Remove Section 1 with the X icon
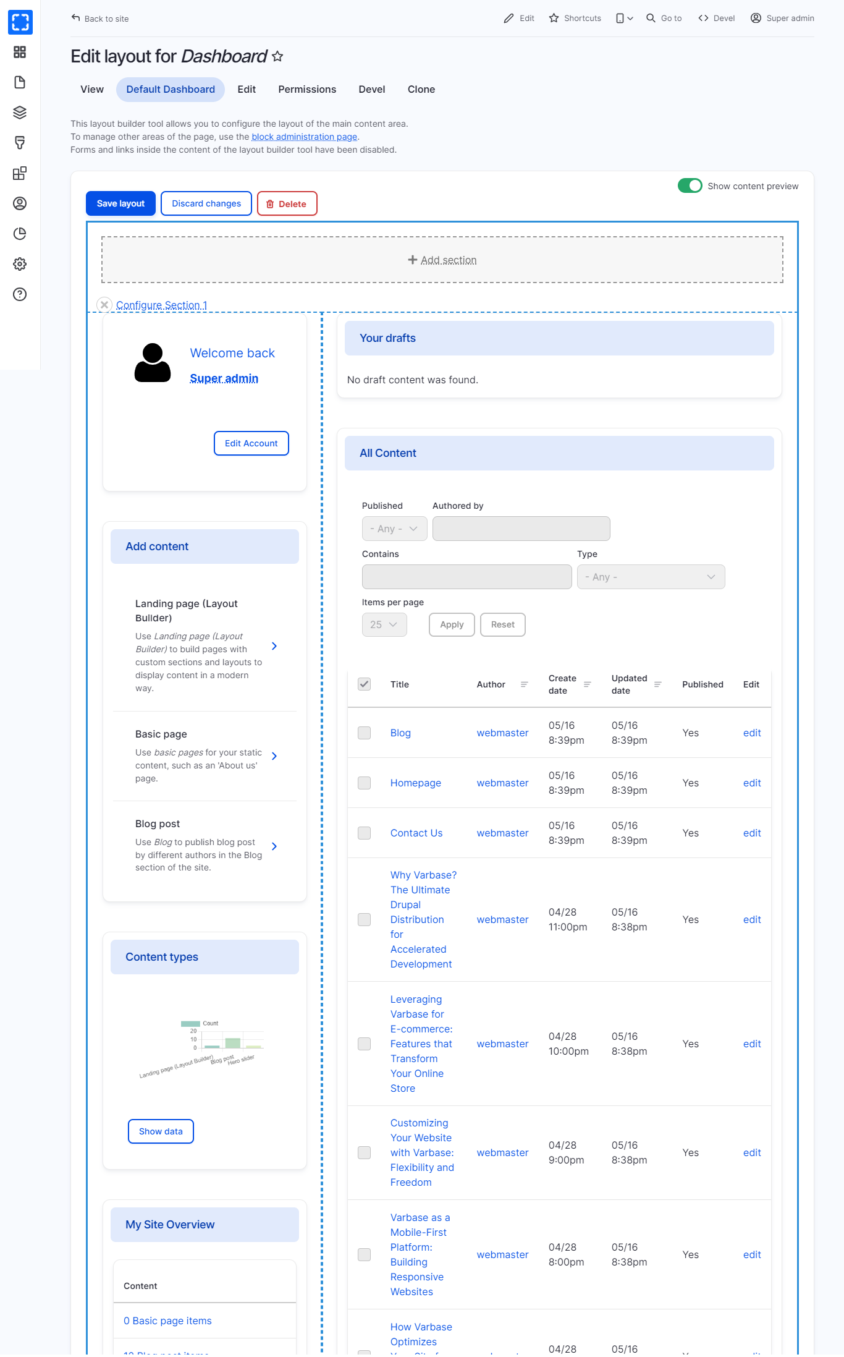This screenshot has height=1357, width=844. pyautogui.click(x=104, y=305)
